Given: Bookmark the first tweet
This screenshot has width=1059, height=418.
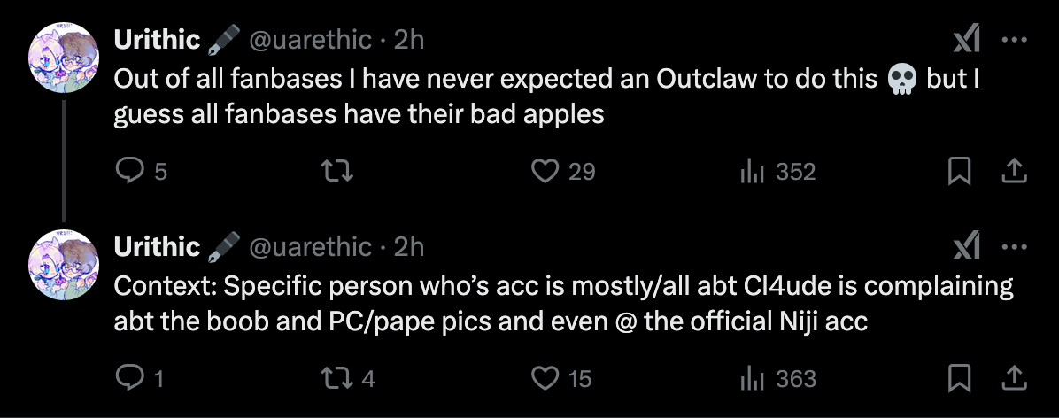Looking at the screenshot, I should click(958, 171).
